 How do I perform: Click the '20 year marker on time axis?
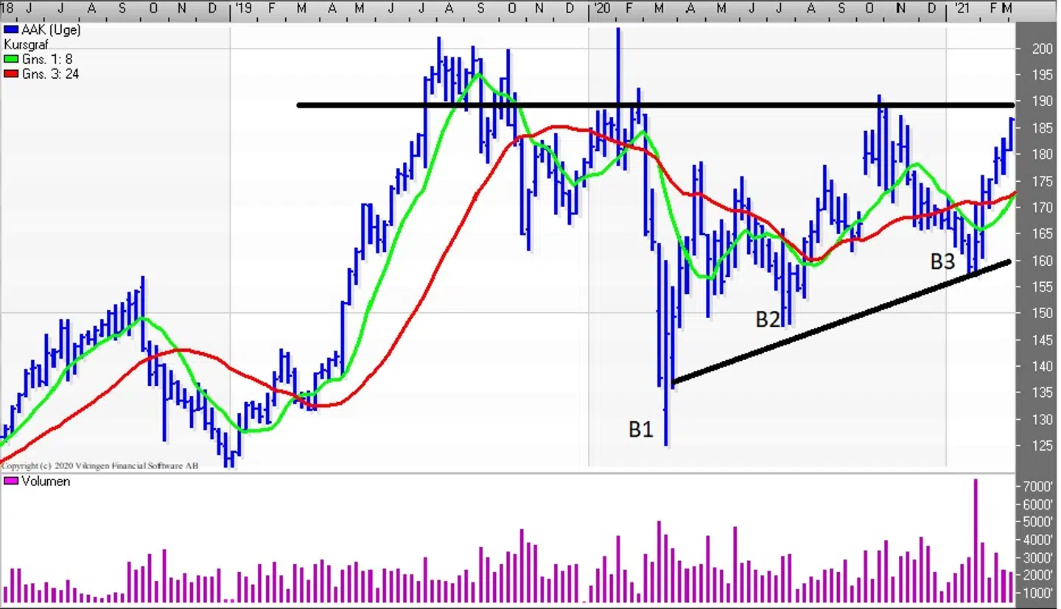tap(600, 8)
